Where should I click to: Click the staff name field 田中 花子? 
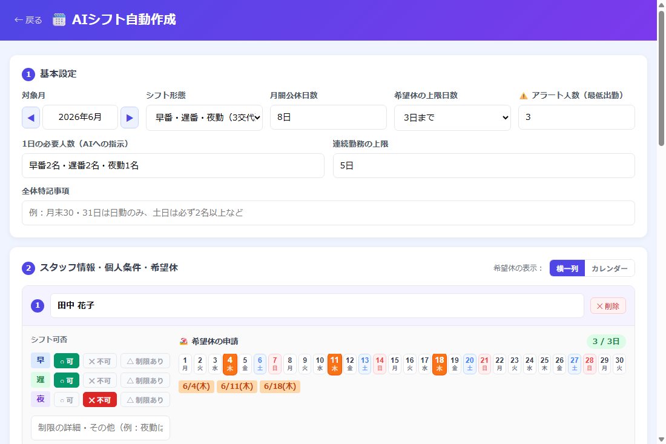[x=317, y=305]
